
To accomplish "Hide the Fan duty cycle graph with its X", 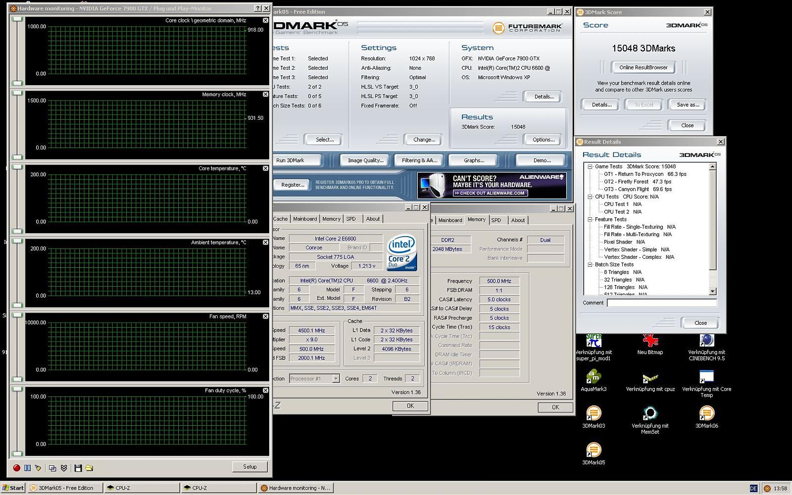I will coord(265,391).
